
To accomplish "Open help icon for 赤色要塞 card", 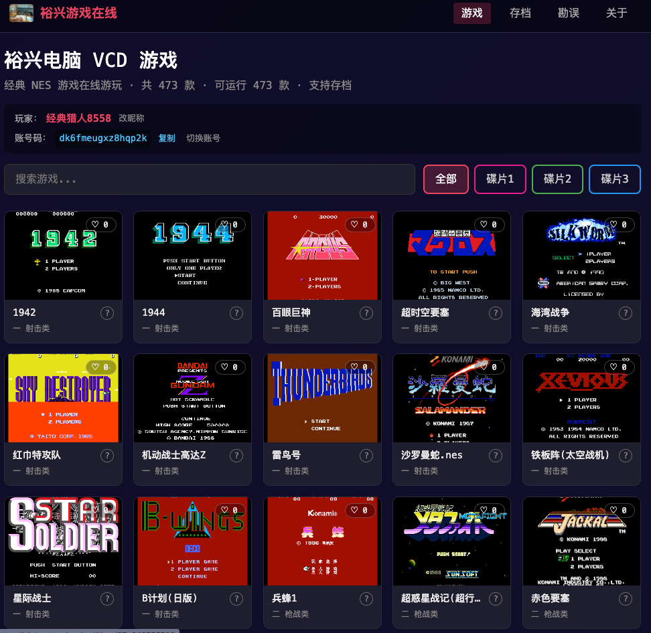I will point(626,599).
